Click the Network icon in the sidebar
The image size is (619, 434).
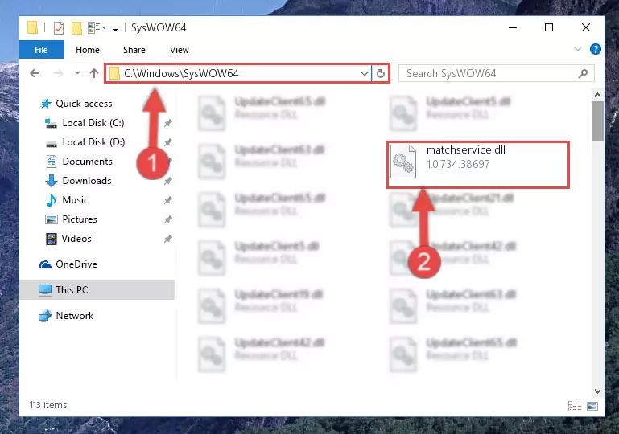click(x=45, y=316)
